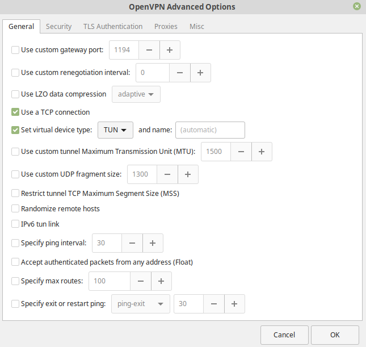This screenshot has height=347, width=366.
Task: Increase the renegotiation interval value
Action: [x=200, y=73]
